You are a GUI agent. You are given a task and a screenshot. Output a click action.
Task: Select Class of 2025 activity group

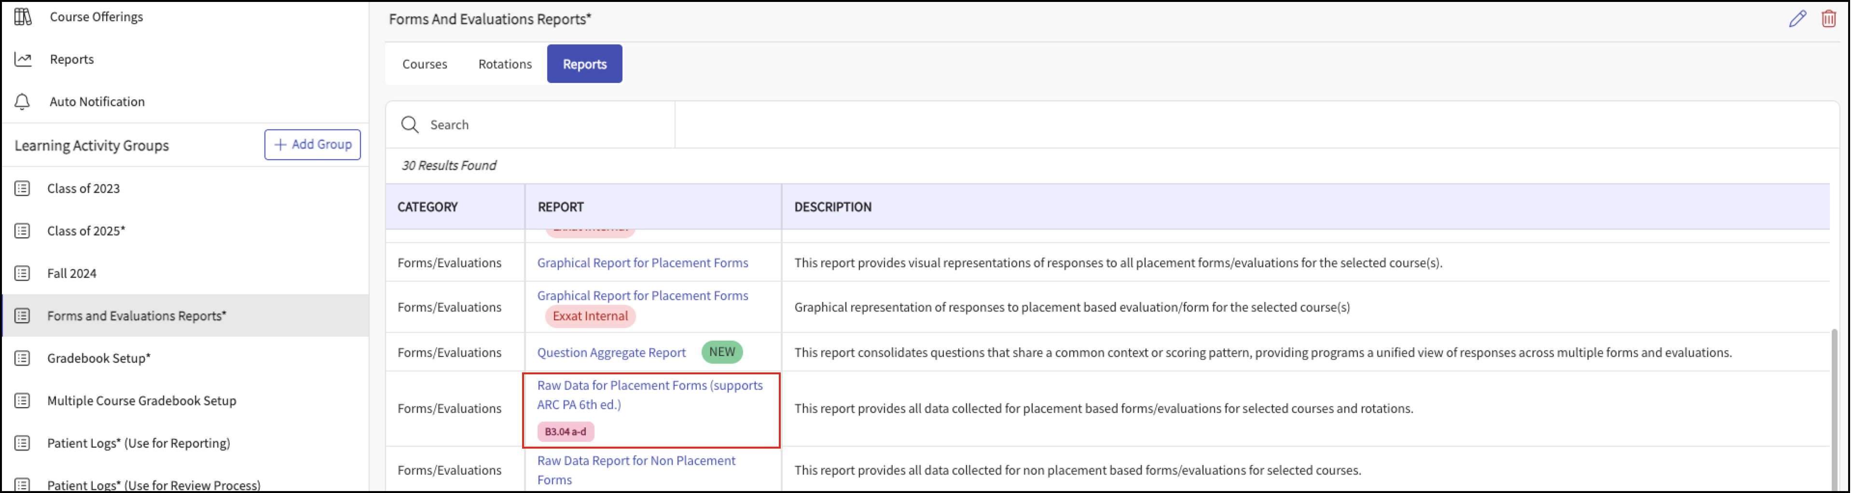[86, 231]
